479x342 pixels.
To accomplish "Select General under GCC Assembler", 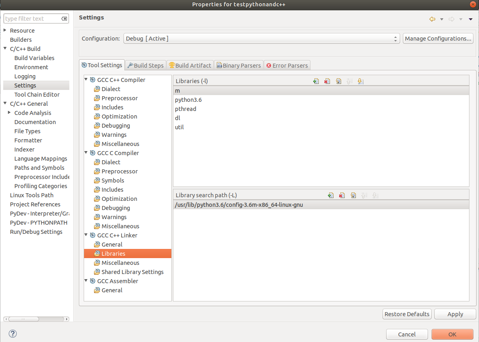I will (x=112, y=290).
